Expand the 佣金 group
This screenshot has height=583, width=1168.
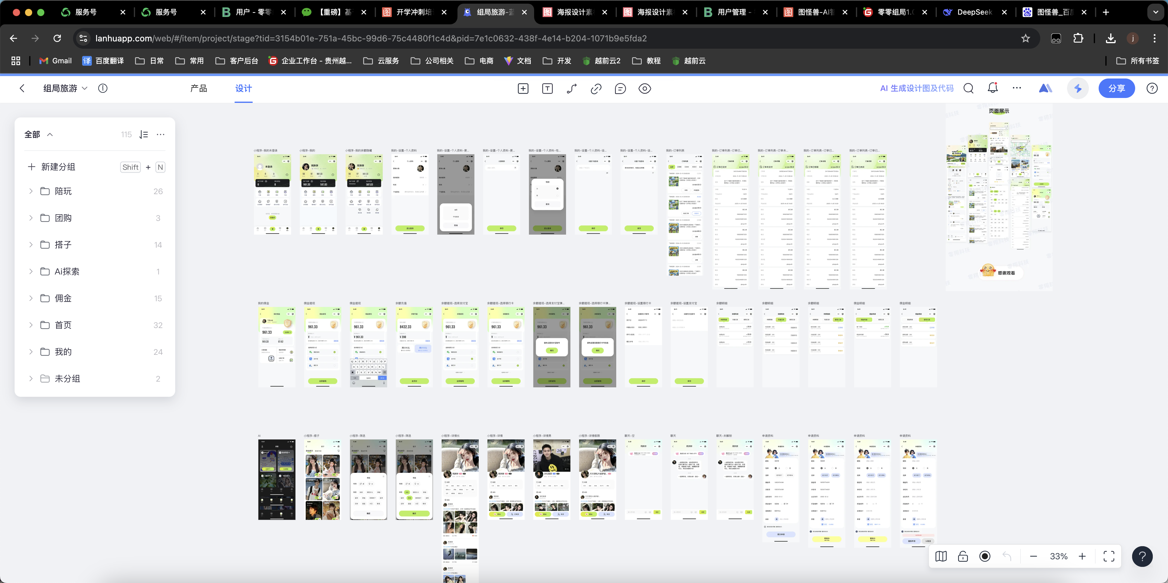(31, 298)
